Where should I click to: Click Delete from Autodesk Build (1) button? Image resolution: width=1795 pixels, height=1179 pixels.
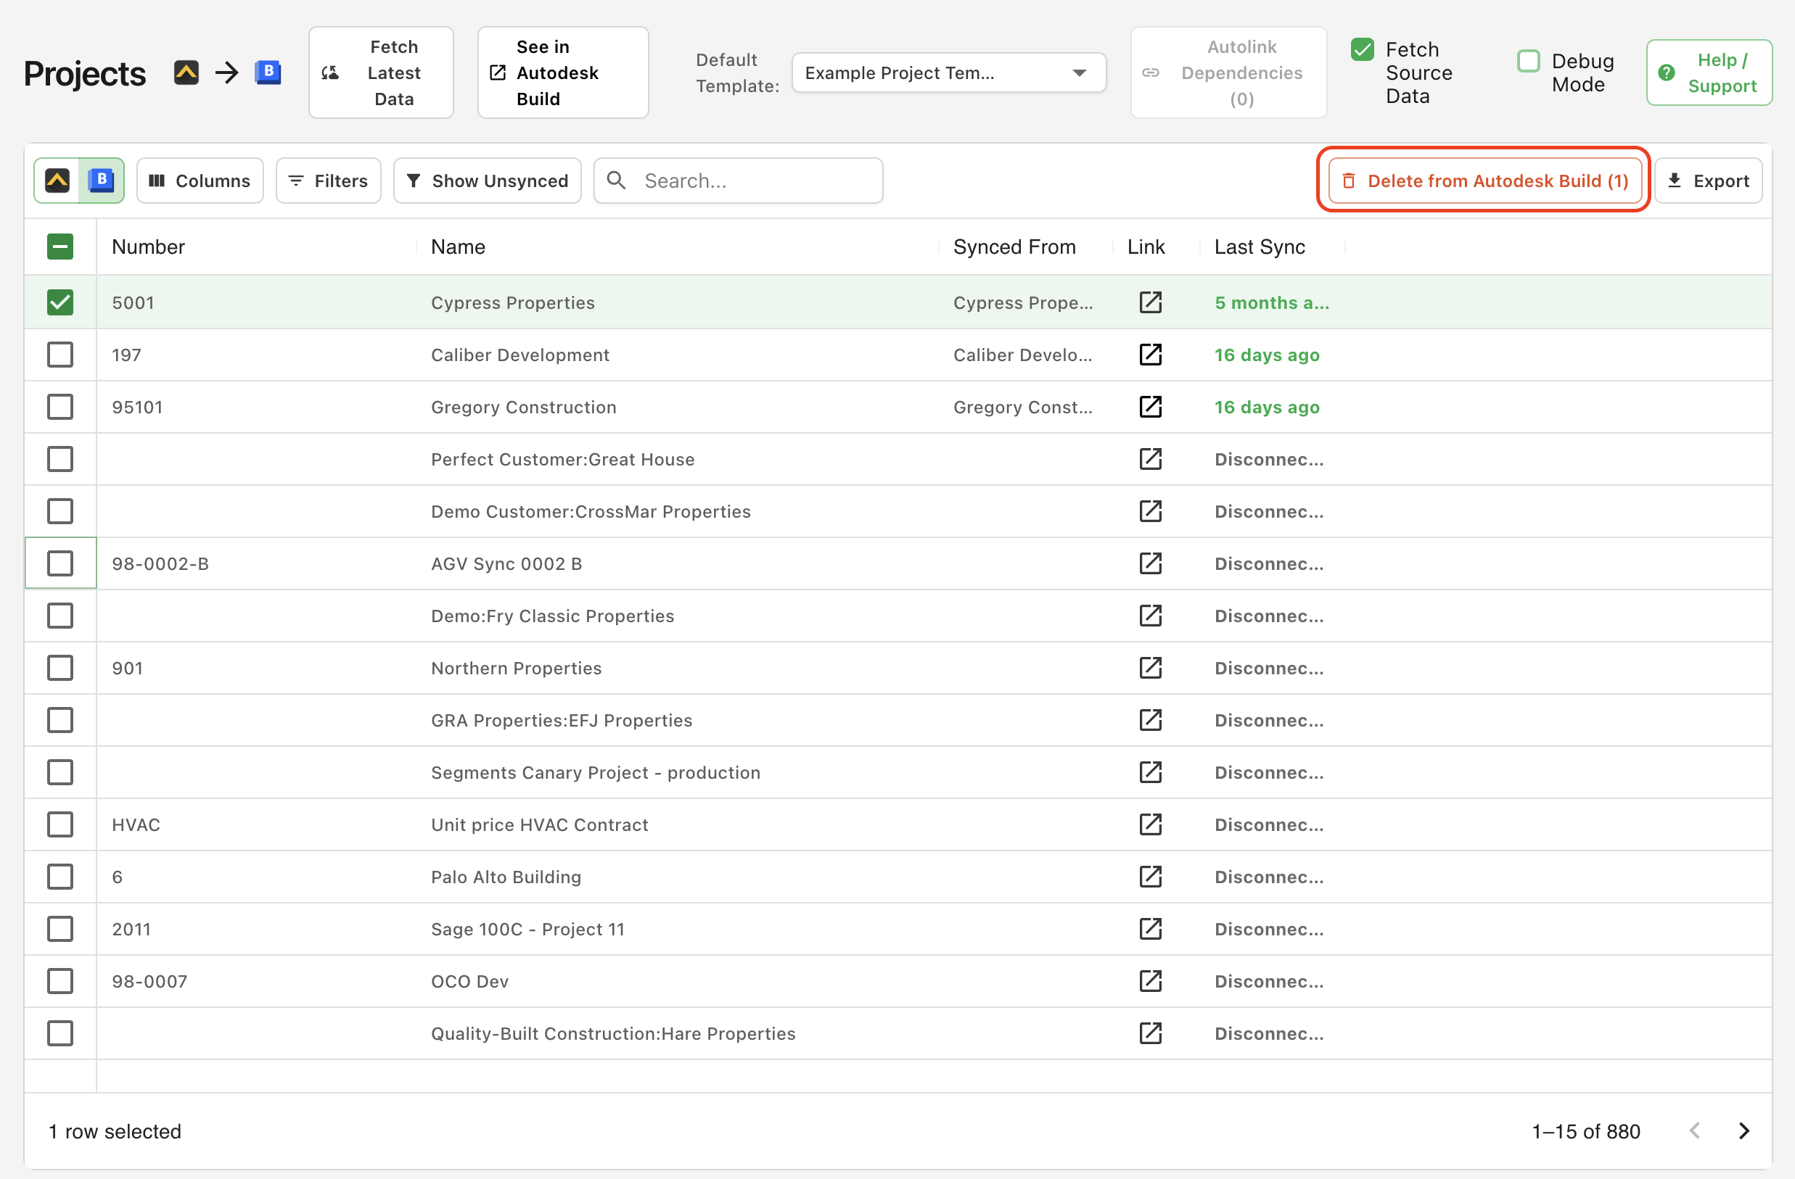click(1484, 180)
